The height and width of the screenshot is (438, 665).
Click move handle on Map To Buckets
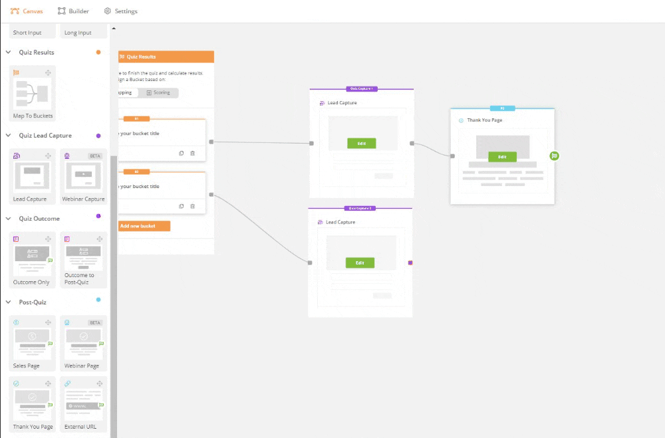pyautogui.click(x=48, y=72)
